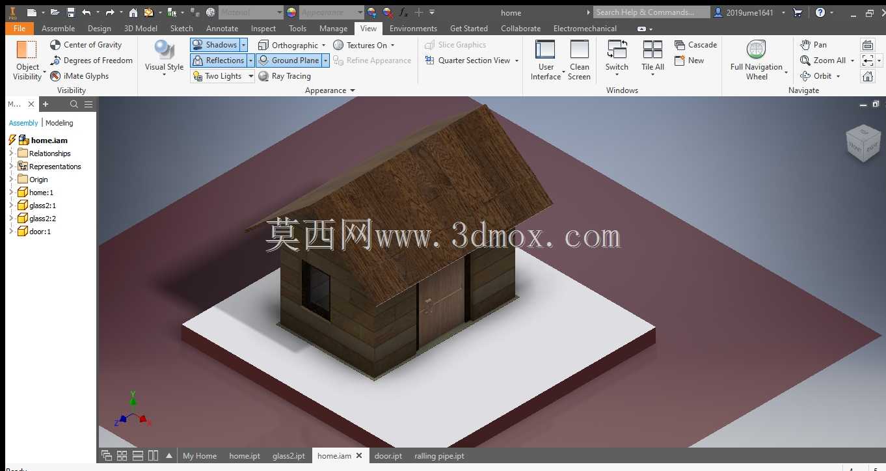Switch to the 3D Model tab

point(141,29)
